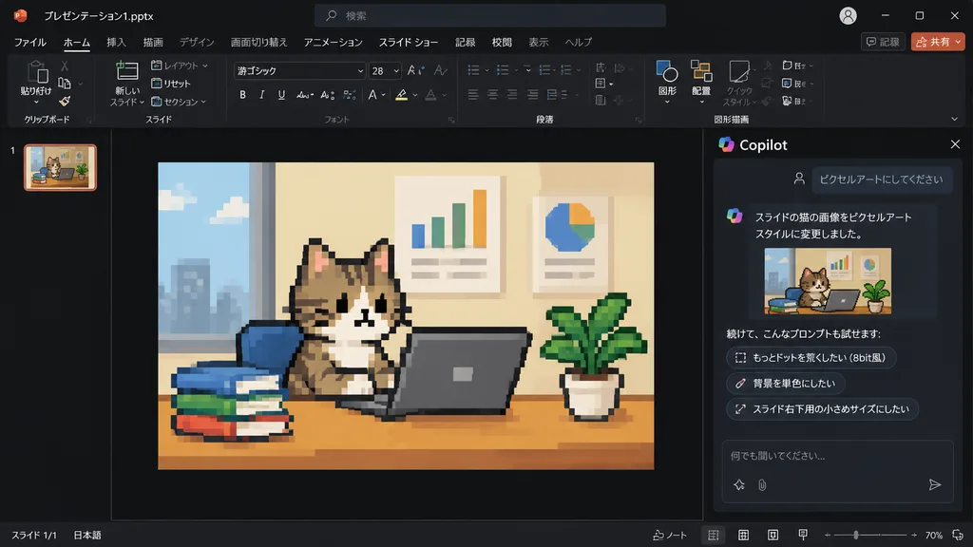Clear all formatting icon in Font group
Image resolution: width=973 pixels, height=547 pixels.
coord(441,70)
